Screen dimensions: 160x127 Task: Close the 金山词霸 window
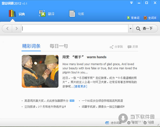[x=155, y=3]
